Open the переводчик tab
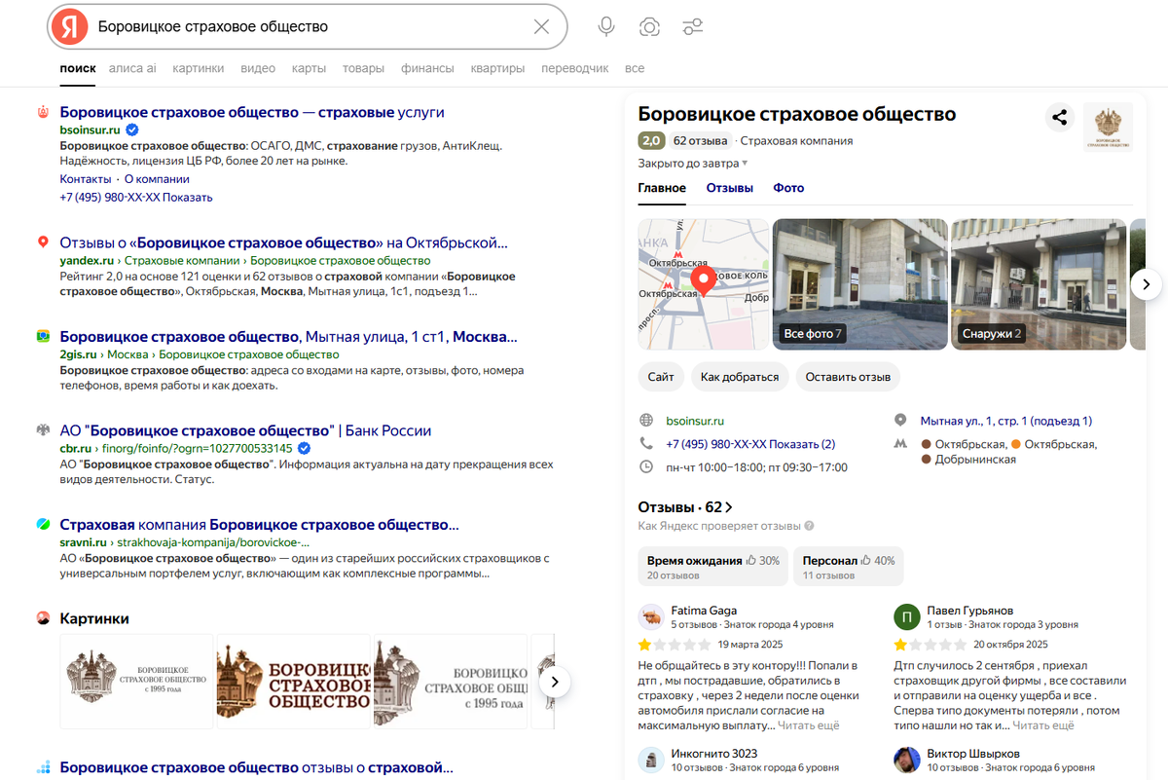This screenshot has height=780, width=1168. [574, 68]
